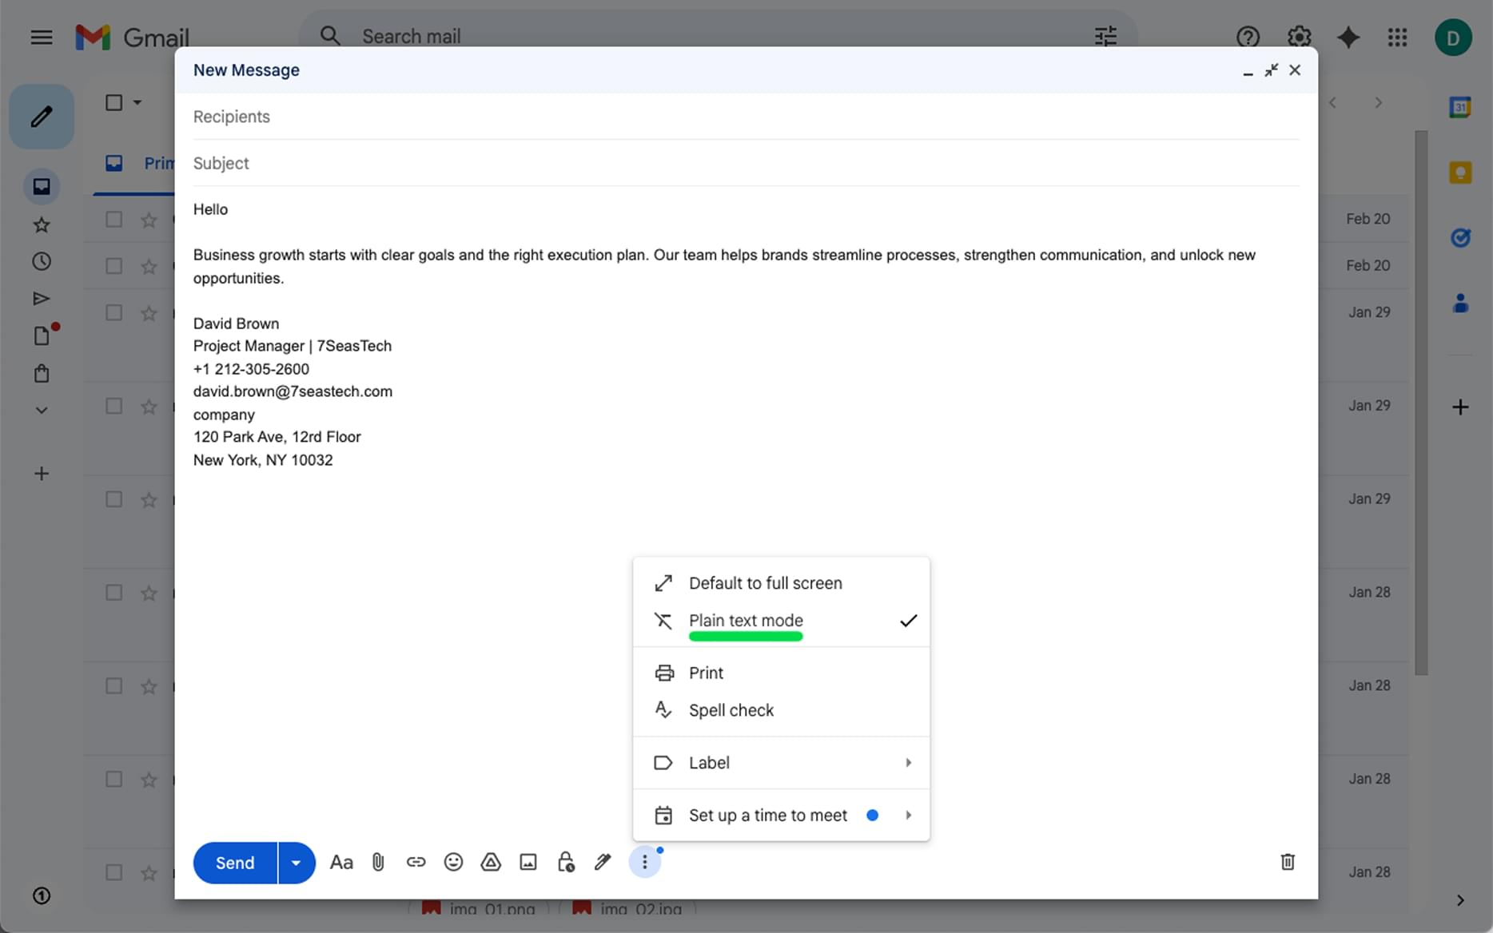
Task: Click the 'david.brown@7seastech.com' signature line
Action: click(x=293, y=391)
